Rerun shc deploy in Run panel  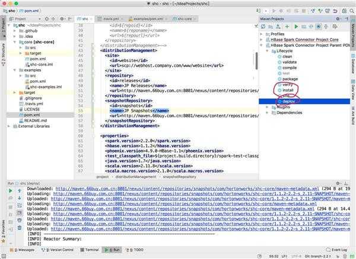point(11,191)
